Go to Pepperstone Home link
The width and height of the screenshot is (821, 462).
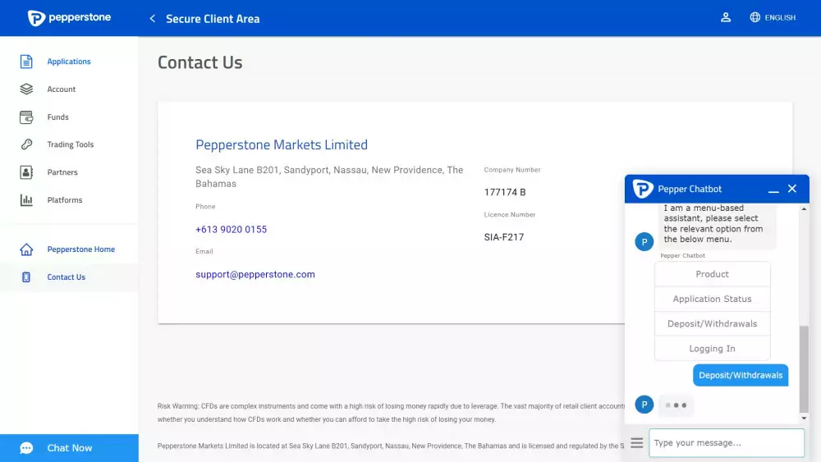coord(80,249)
